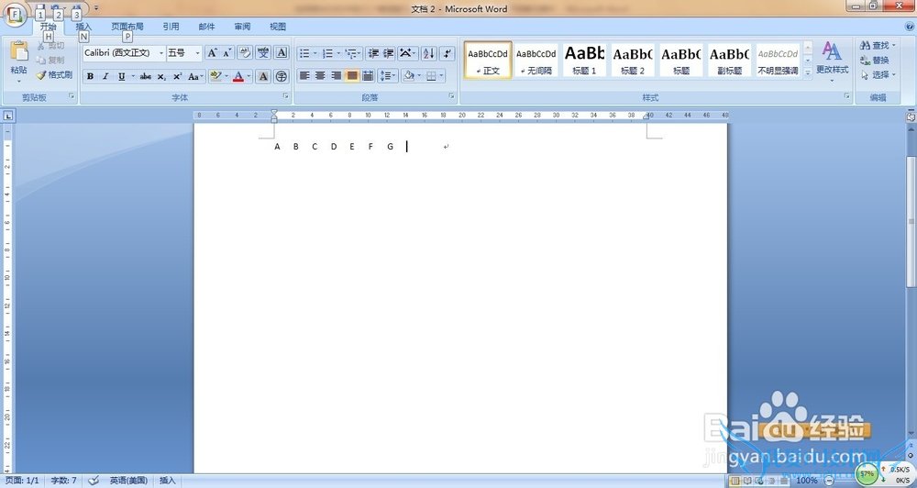Click the Distributed alignment icon
The image size is (917, 488).
tap(368, 75)
